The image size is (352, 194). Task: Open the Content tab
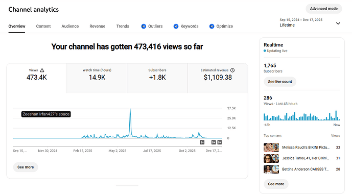point(43,26)
